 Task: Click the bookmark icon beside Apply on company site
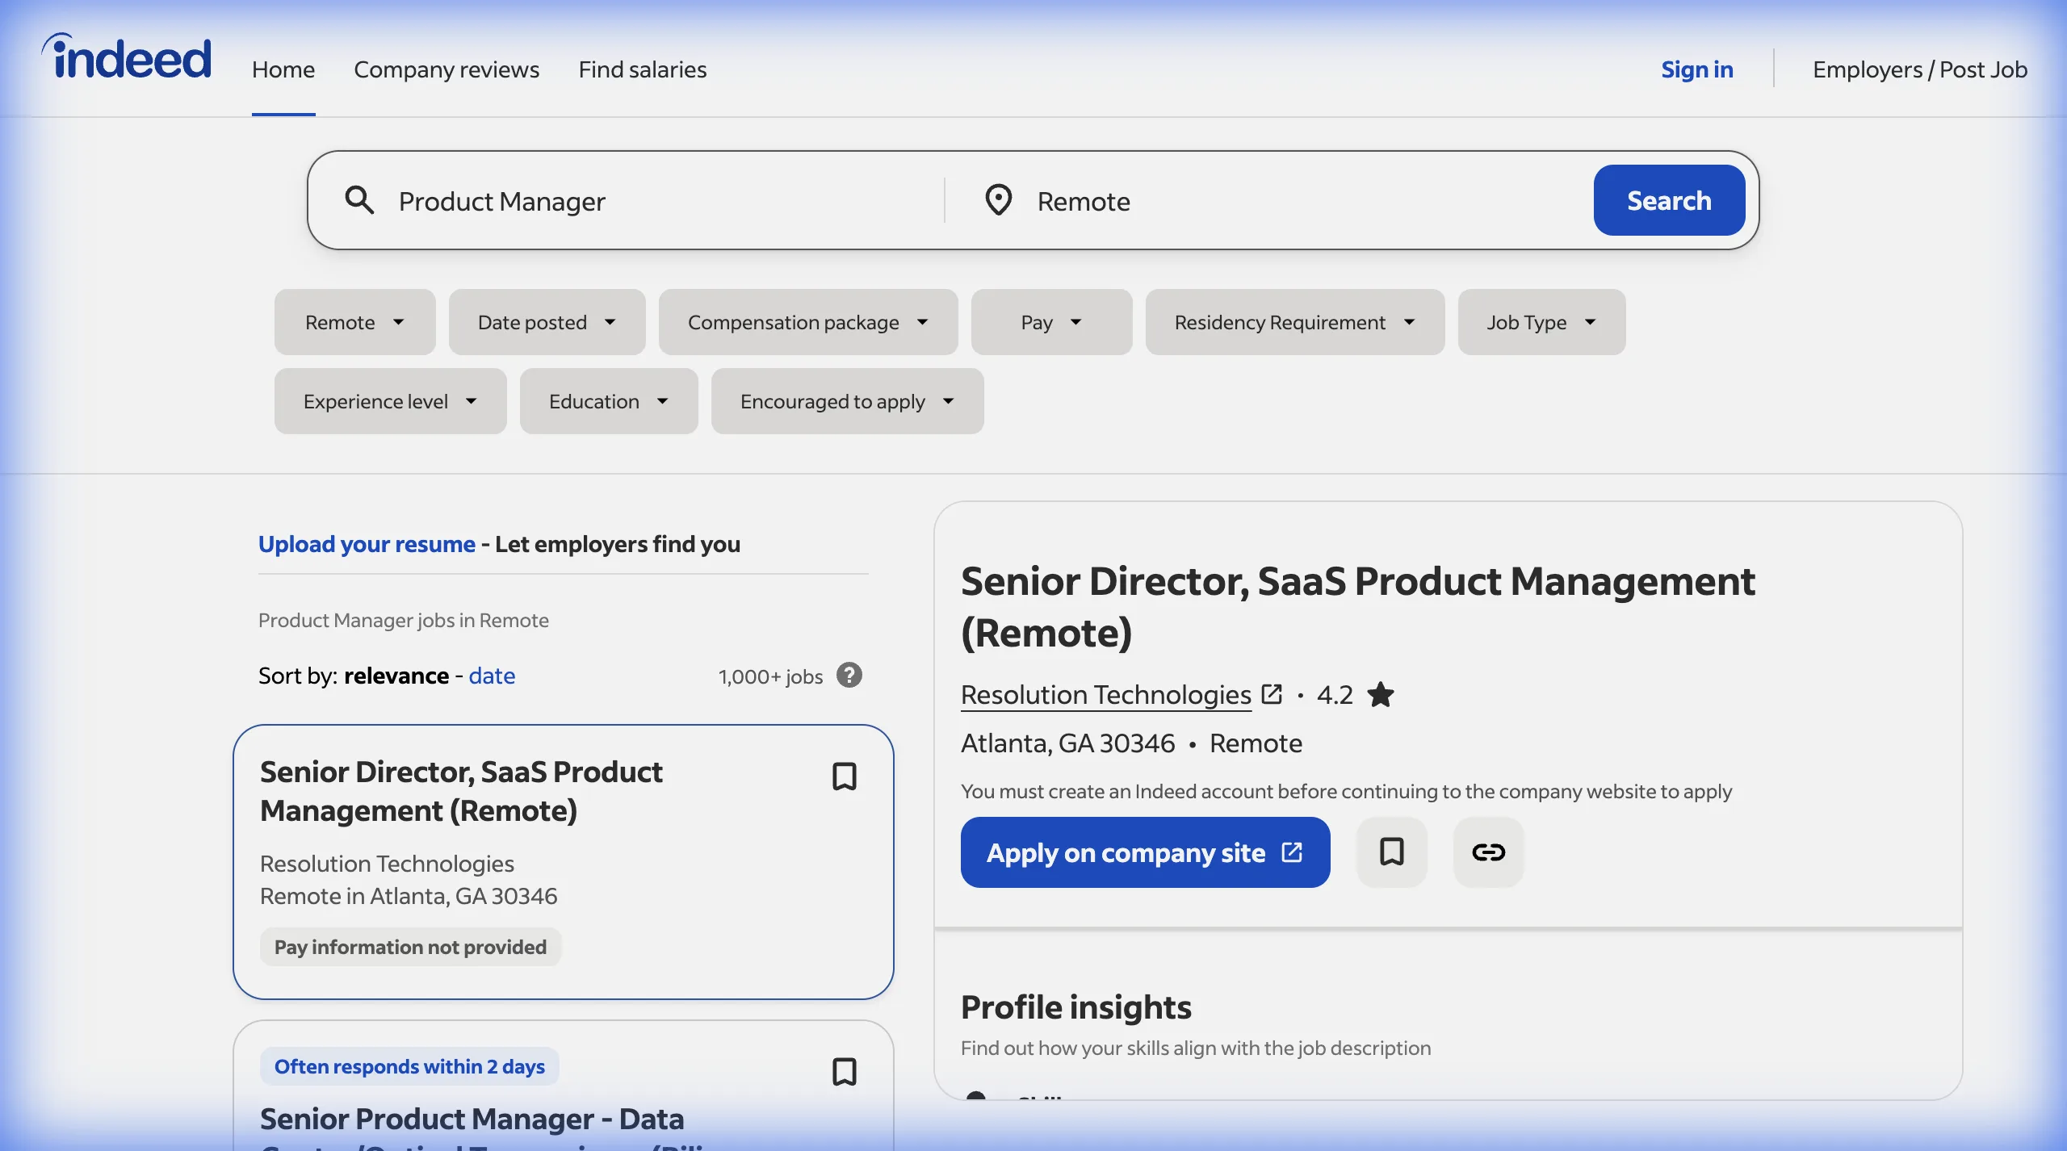(1391, 852)
